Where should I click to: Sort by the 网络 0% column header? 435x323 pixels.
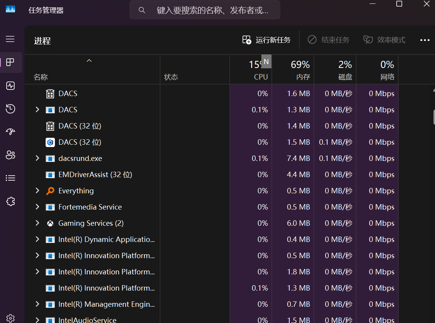point(377,69)
